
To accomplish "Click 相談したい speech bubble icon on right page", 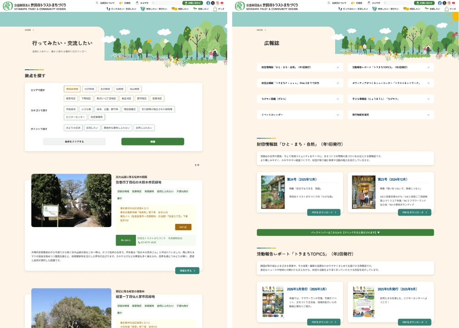I will (x=406, y=9).
